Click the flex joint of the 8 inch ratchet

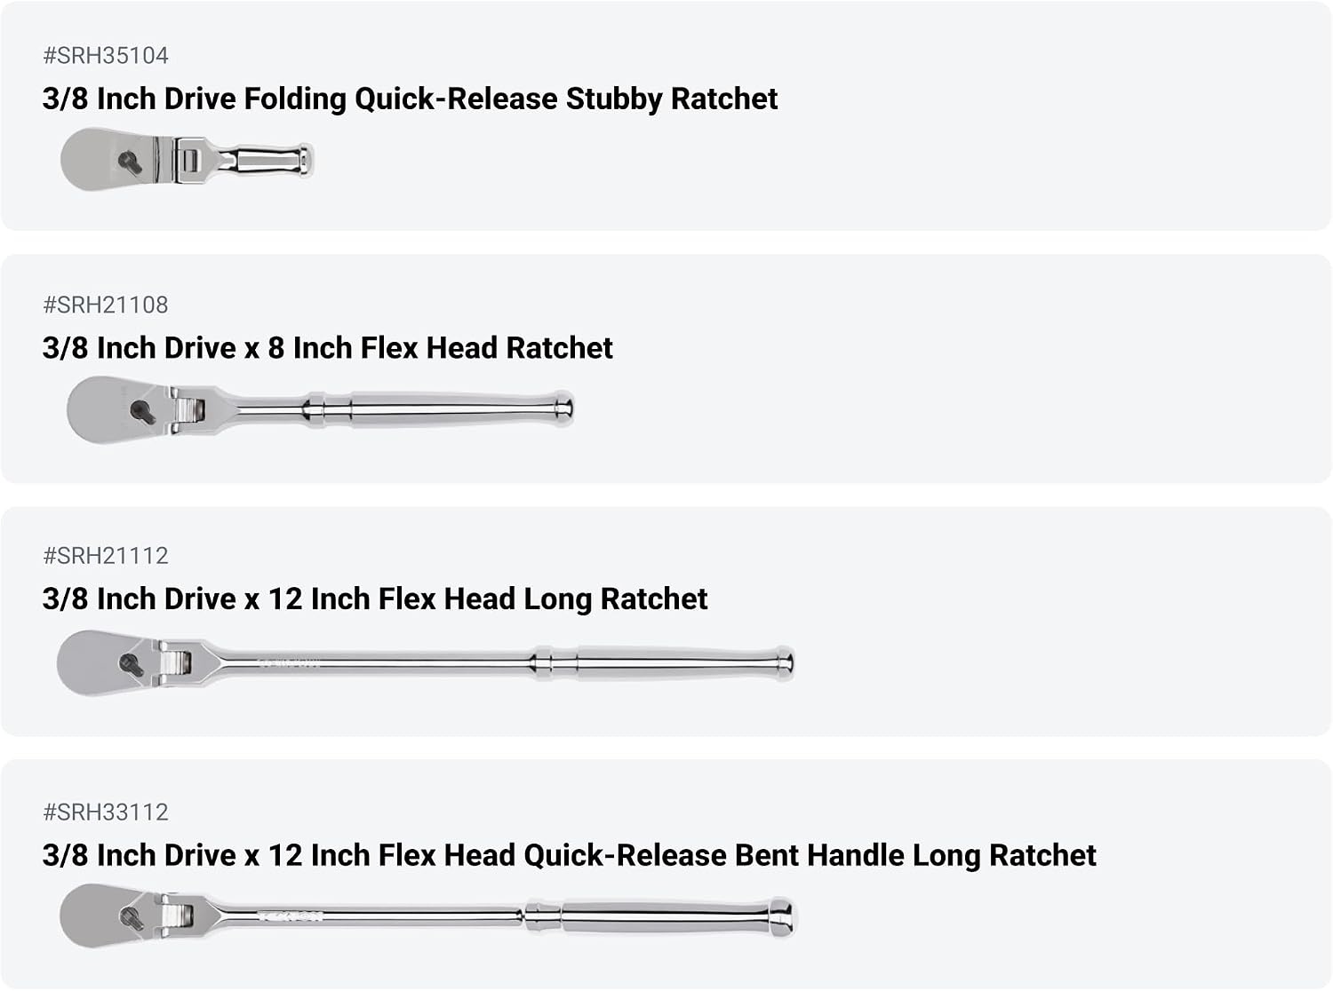point(188,410)
